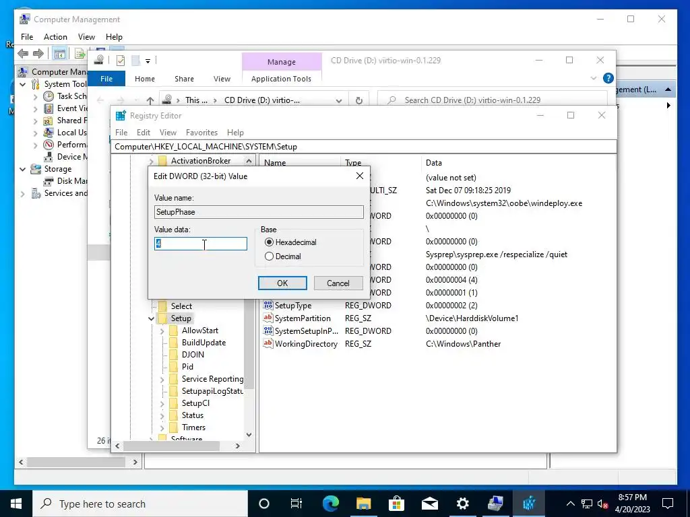Open Registry Editor View menu
Screen dimensions: 690x517
(168, 133)
